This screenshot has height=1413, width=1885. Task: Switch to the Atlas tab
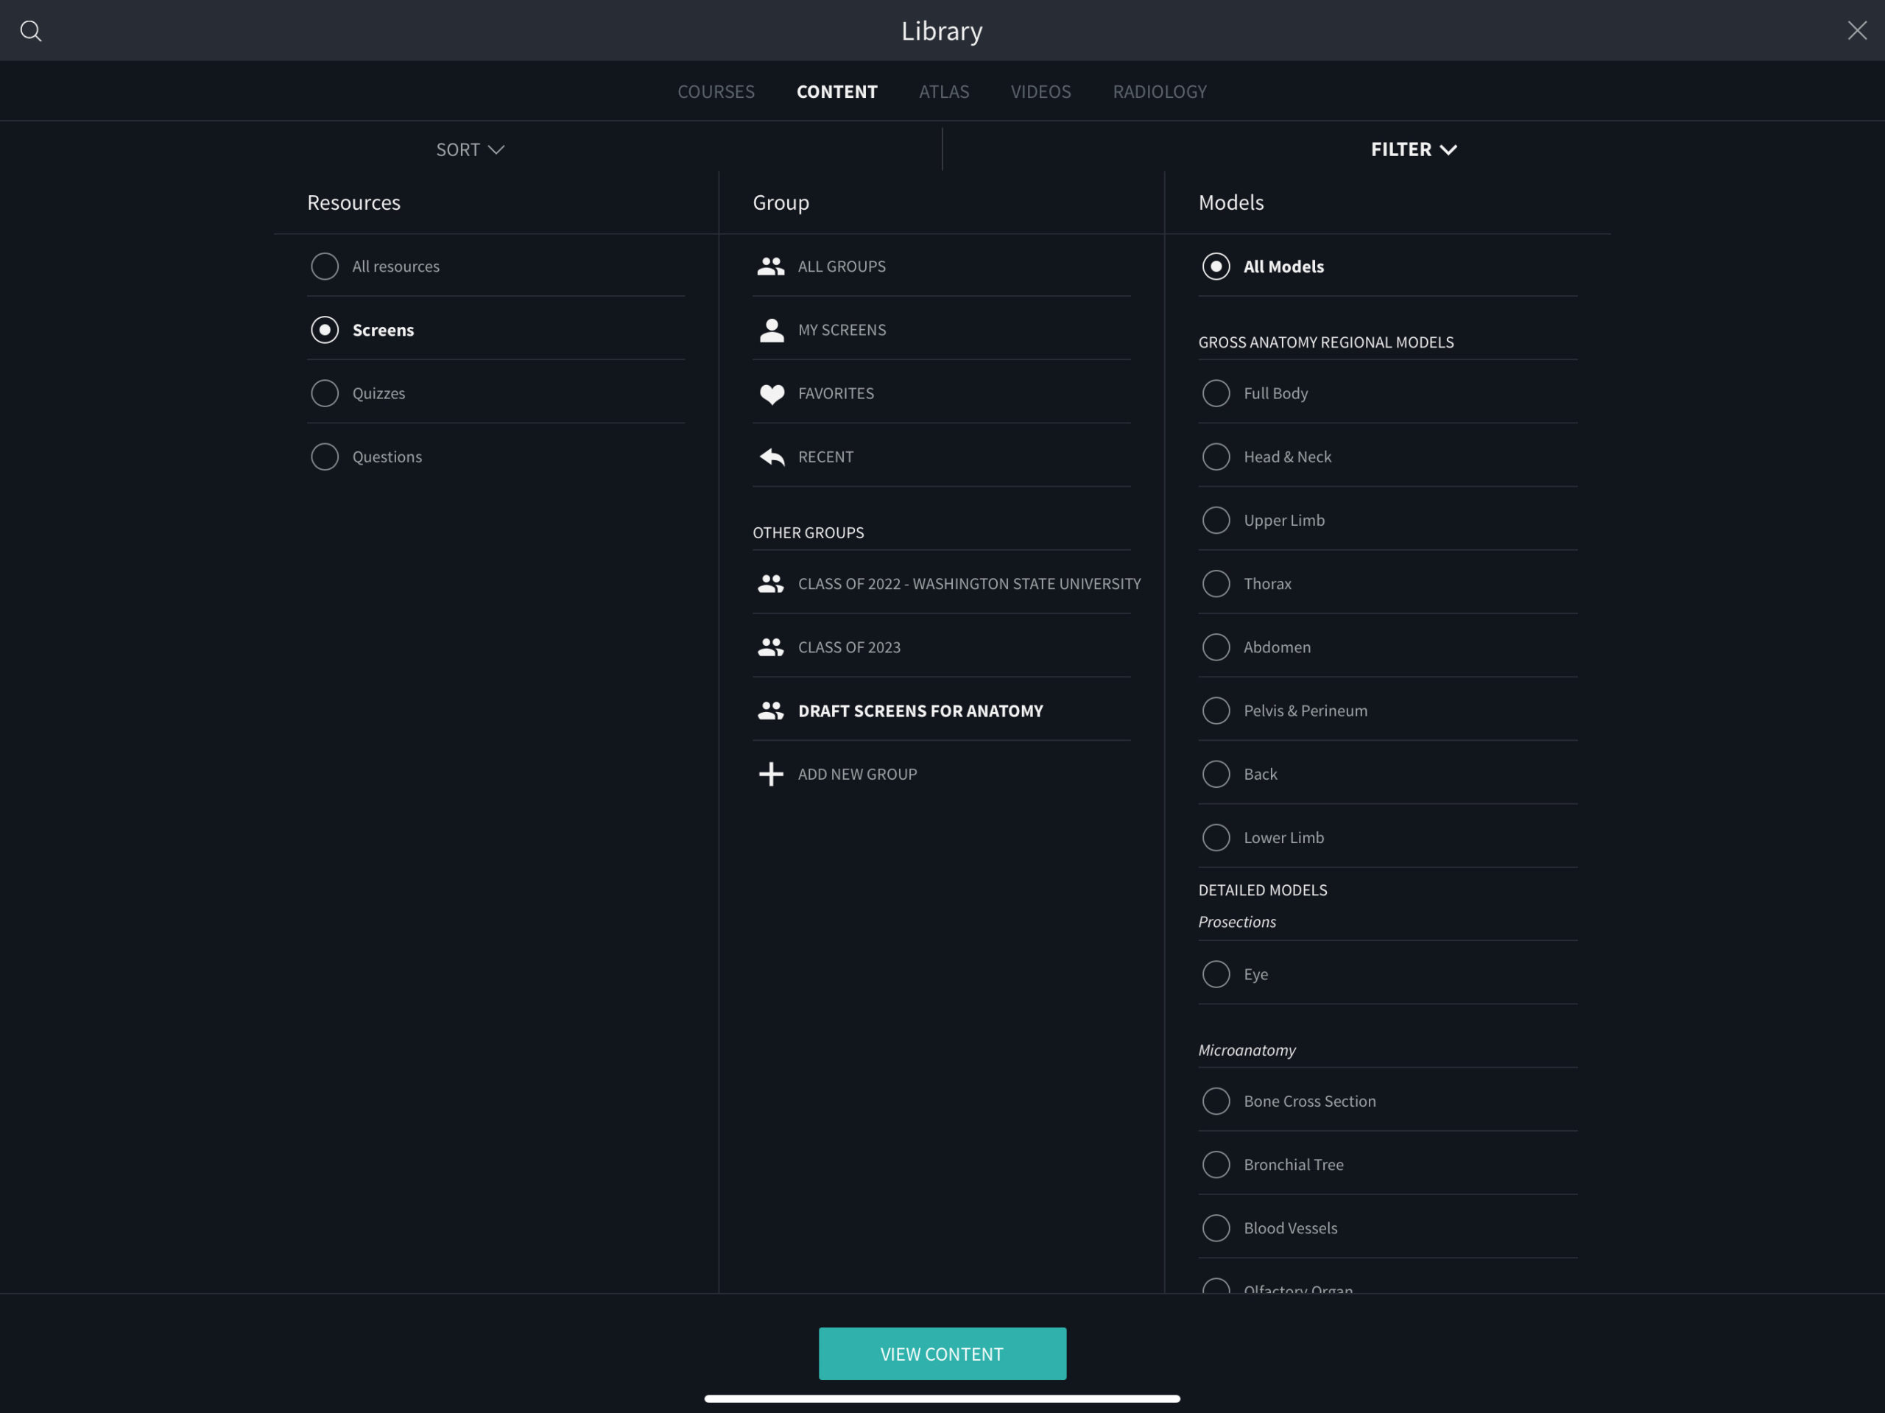pos(943,91)
